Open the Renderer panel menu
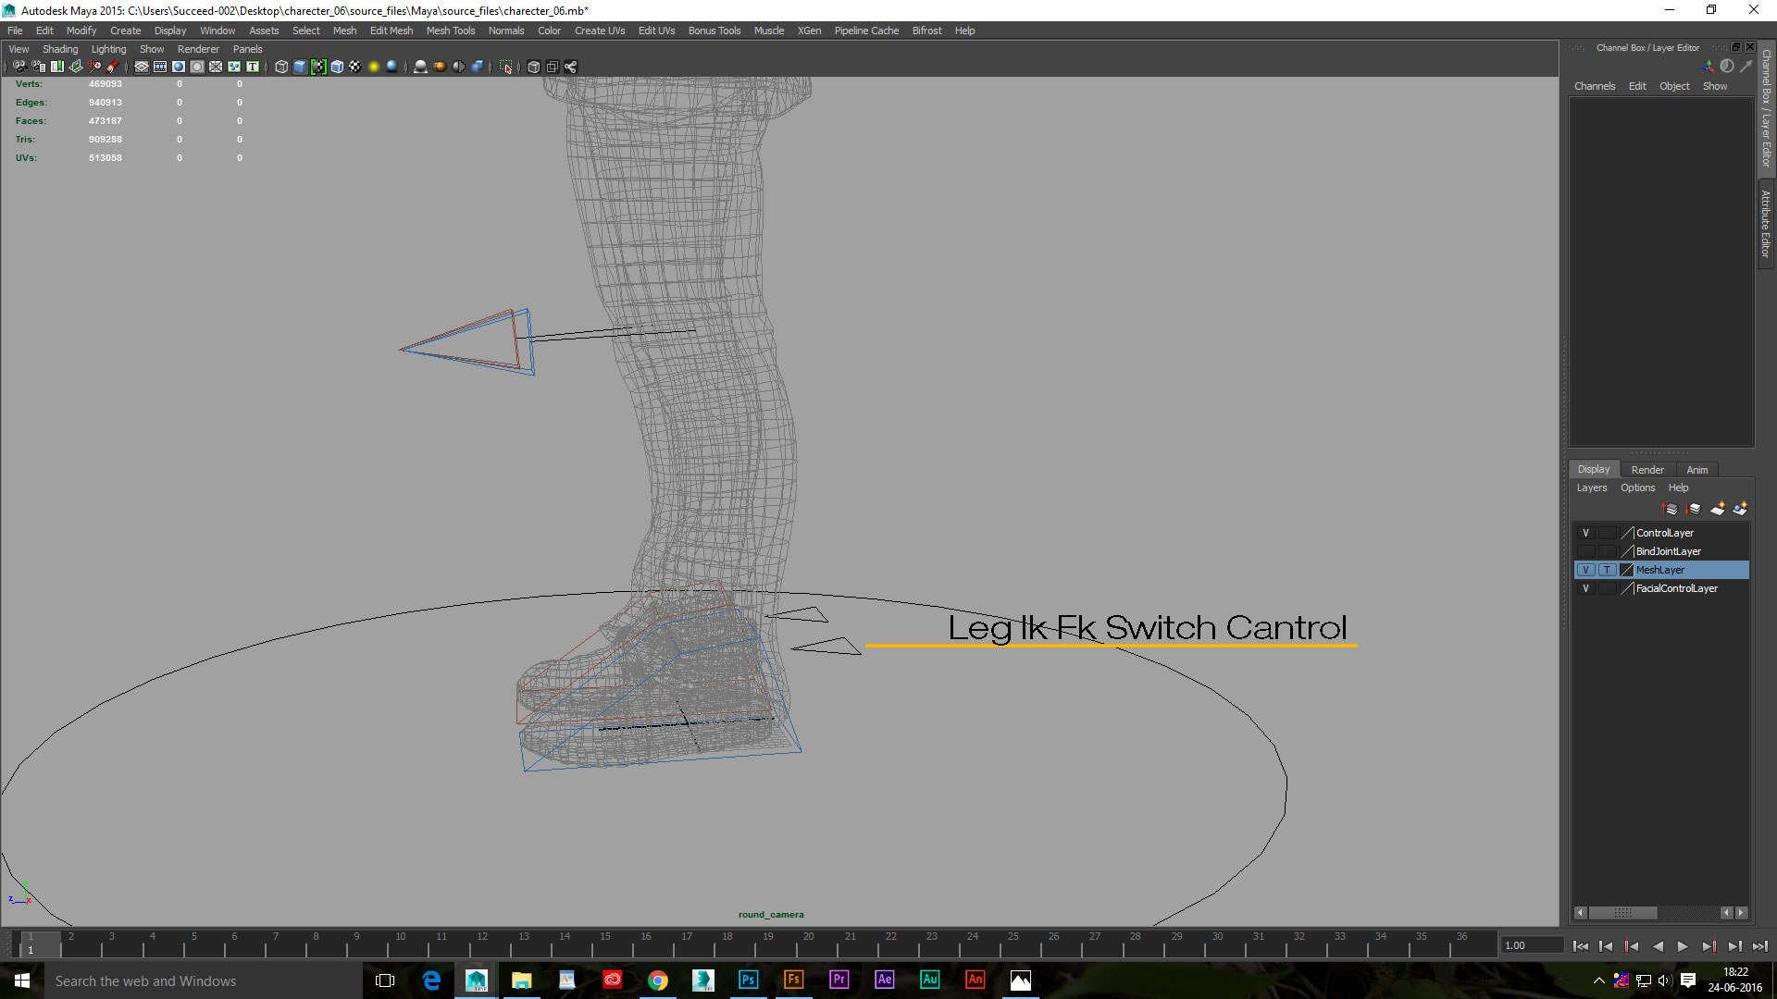The height and width of the screenshot is (999, 1777). [198, 49]
